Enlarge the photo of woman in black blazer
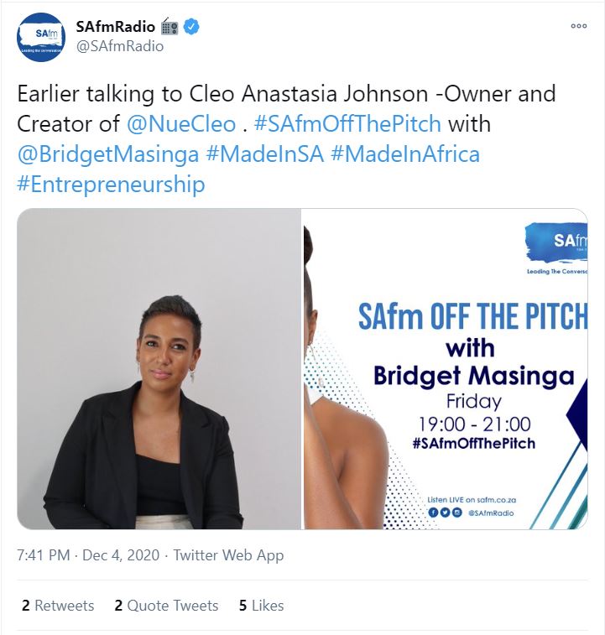Viewport: 605px width, 635px height. pos(159,369)
